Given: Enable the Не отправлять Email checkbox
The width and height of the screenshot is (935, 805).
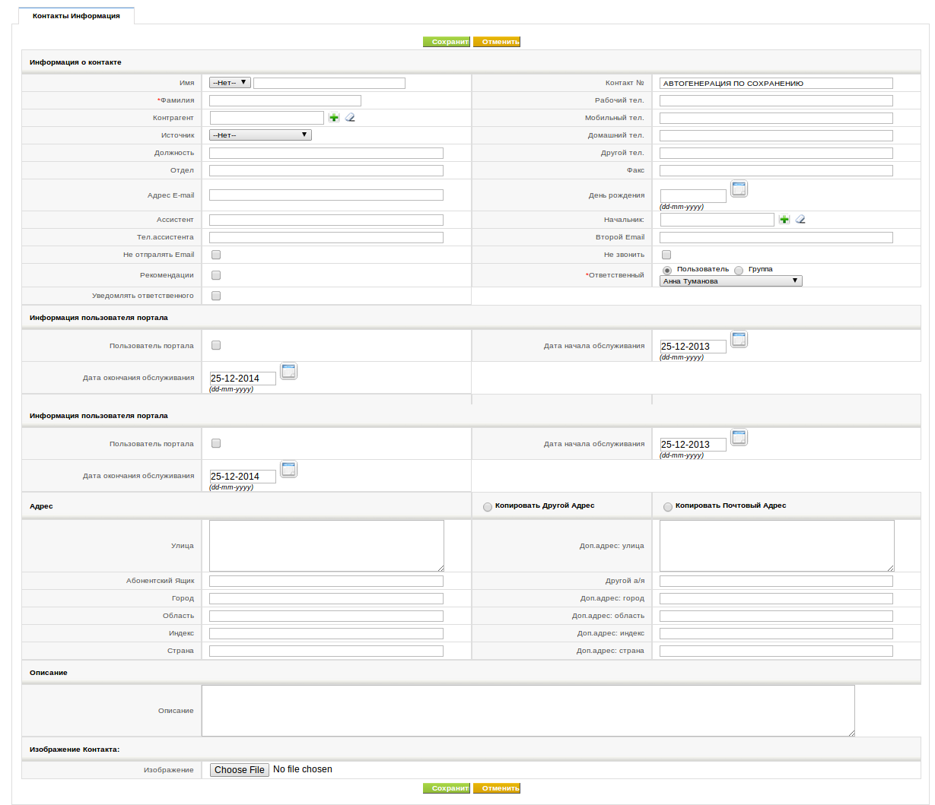Looking at the screenshot, I should (x=216, y=255).
